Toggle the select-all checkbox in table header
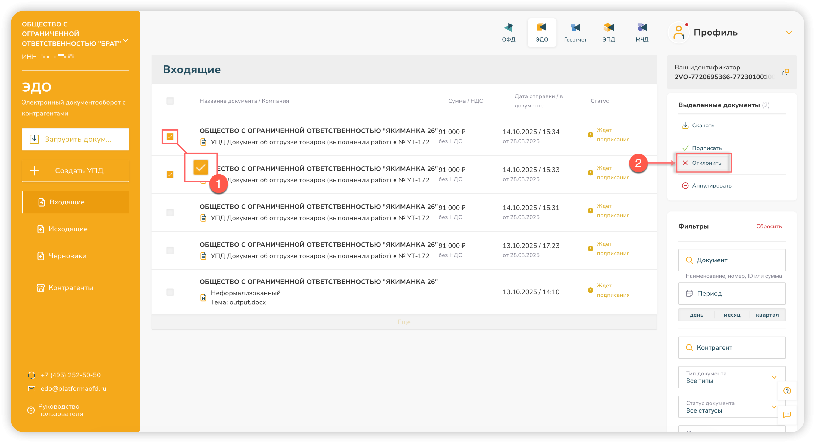 170,101
